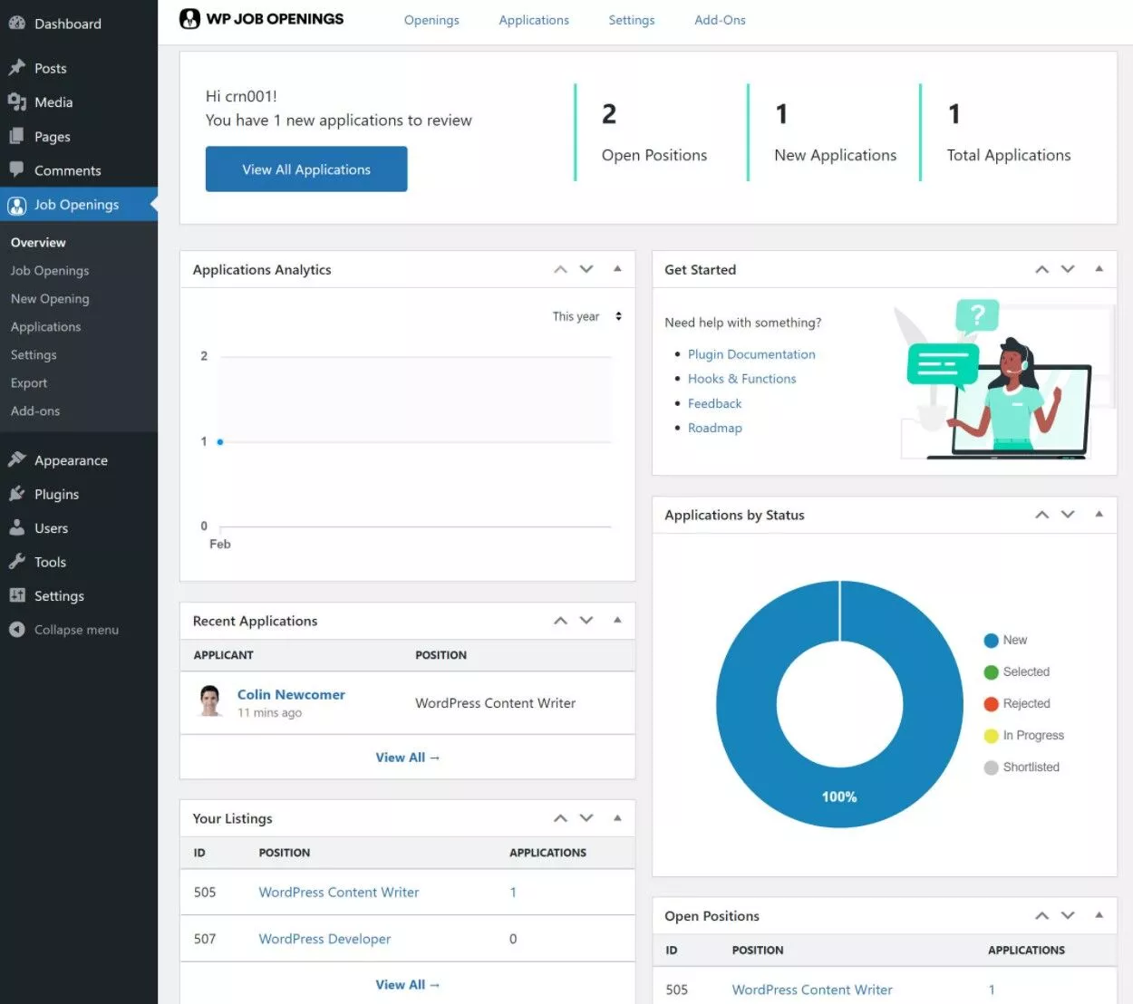Click the Collapse menu arrow icon

pos(16,630)
